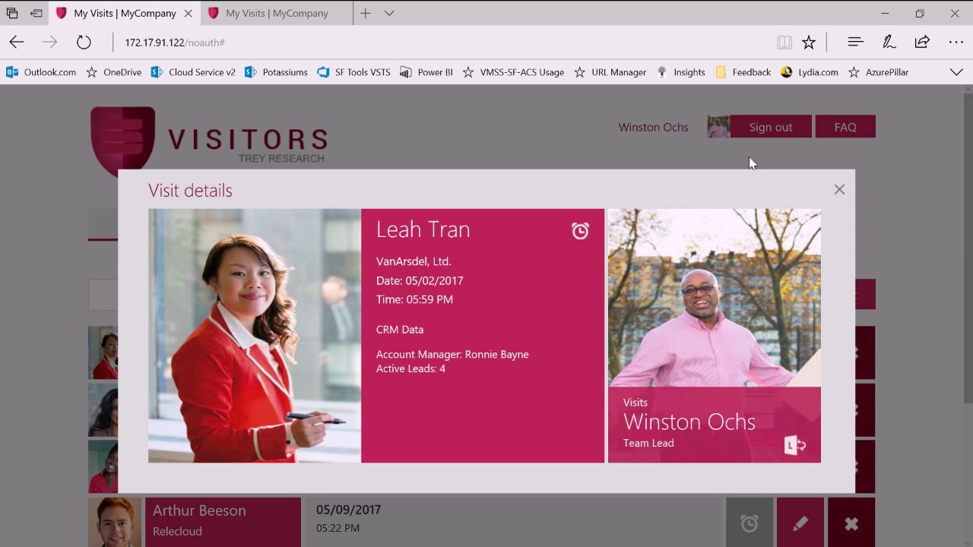
Task: Refresh the page
Action: (84, 43)
